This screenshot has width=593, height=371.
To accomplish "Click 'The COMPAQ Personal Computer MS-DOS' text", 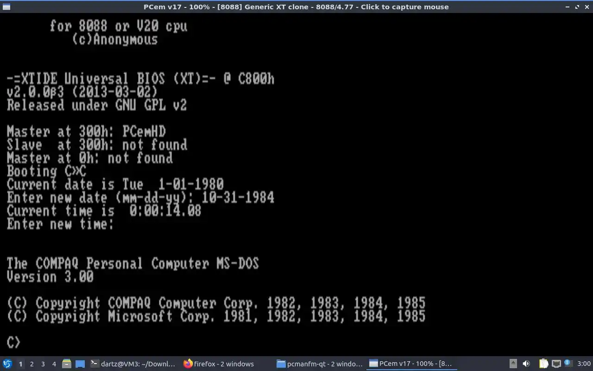I will pos(132,263).
